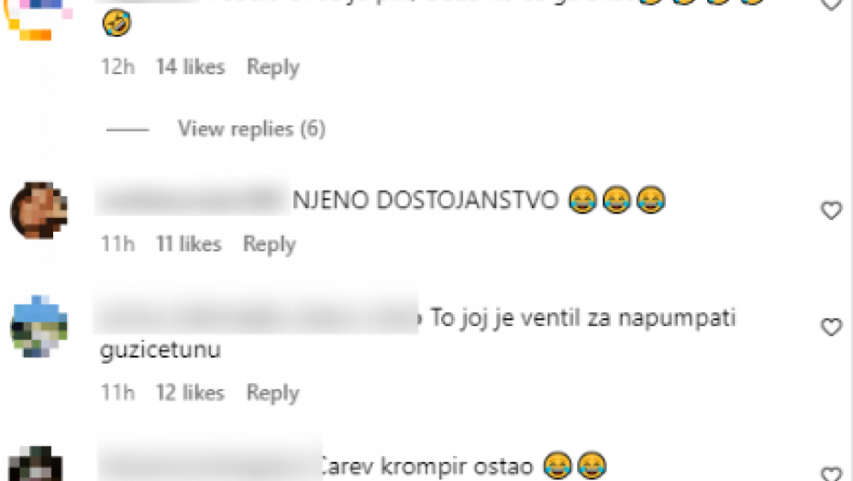View who gave 12 likes
Image resolution: width=853 pixels, height=481 pixels.
(190, 392)
